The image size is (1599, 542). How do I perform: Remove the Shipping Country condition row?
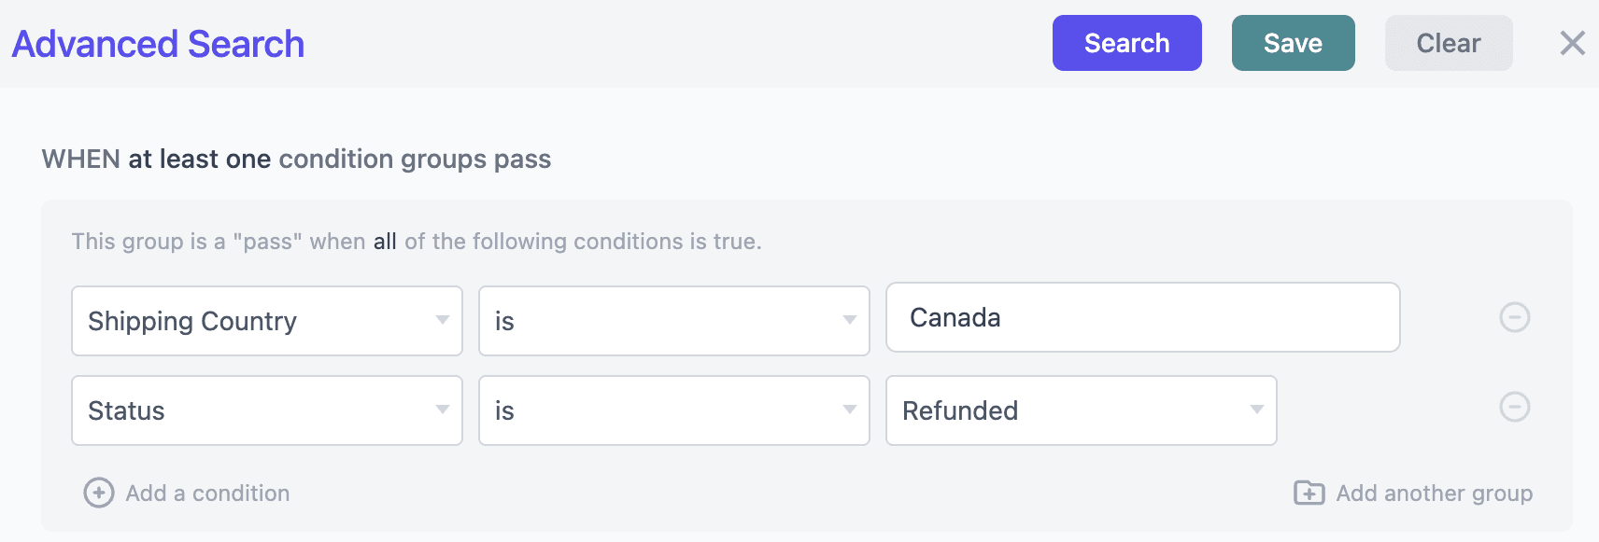(1514, 317)
